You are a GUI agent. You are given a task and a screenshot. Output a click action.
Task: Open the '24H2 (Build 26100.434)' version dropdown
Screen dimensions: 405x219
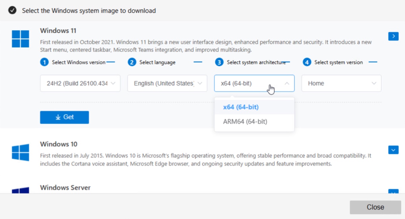[x=80, y=83]
